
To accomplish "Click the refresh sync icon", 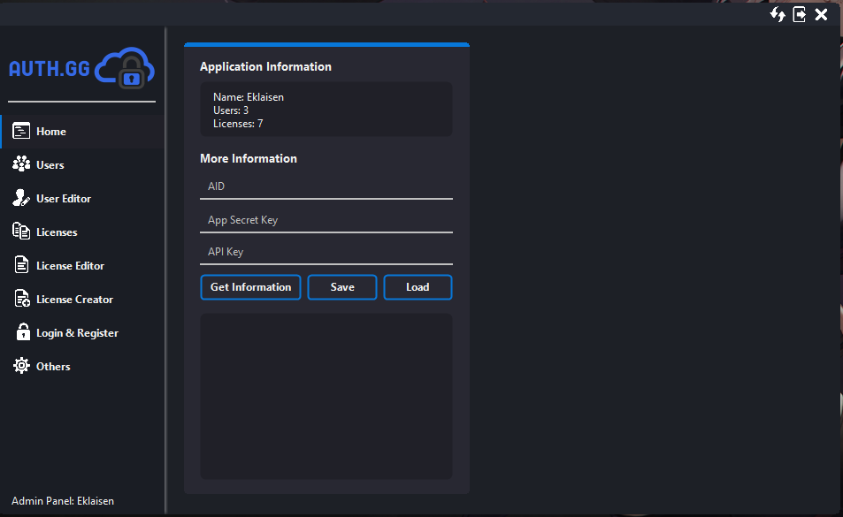I will (777, 14).
